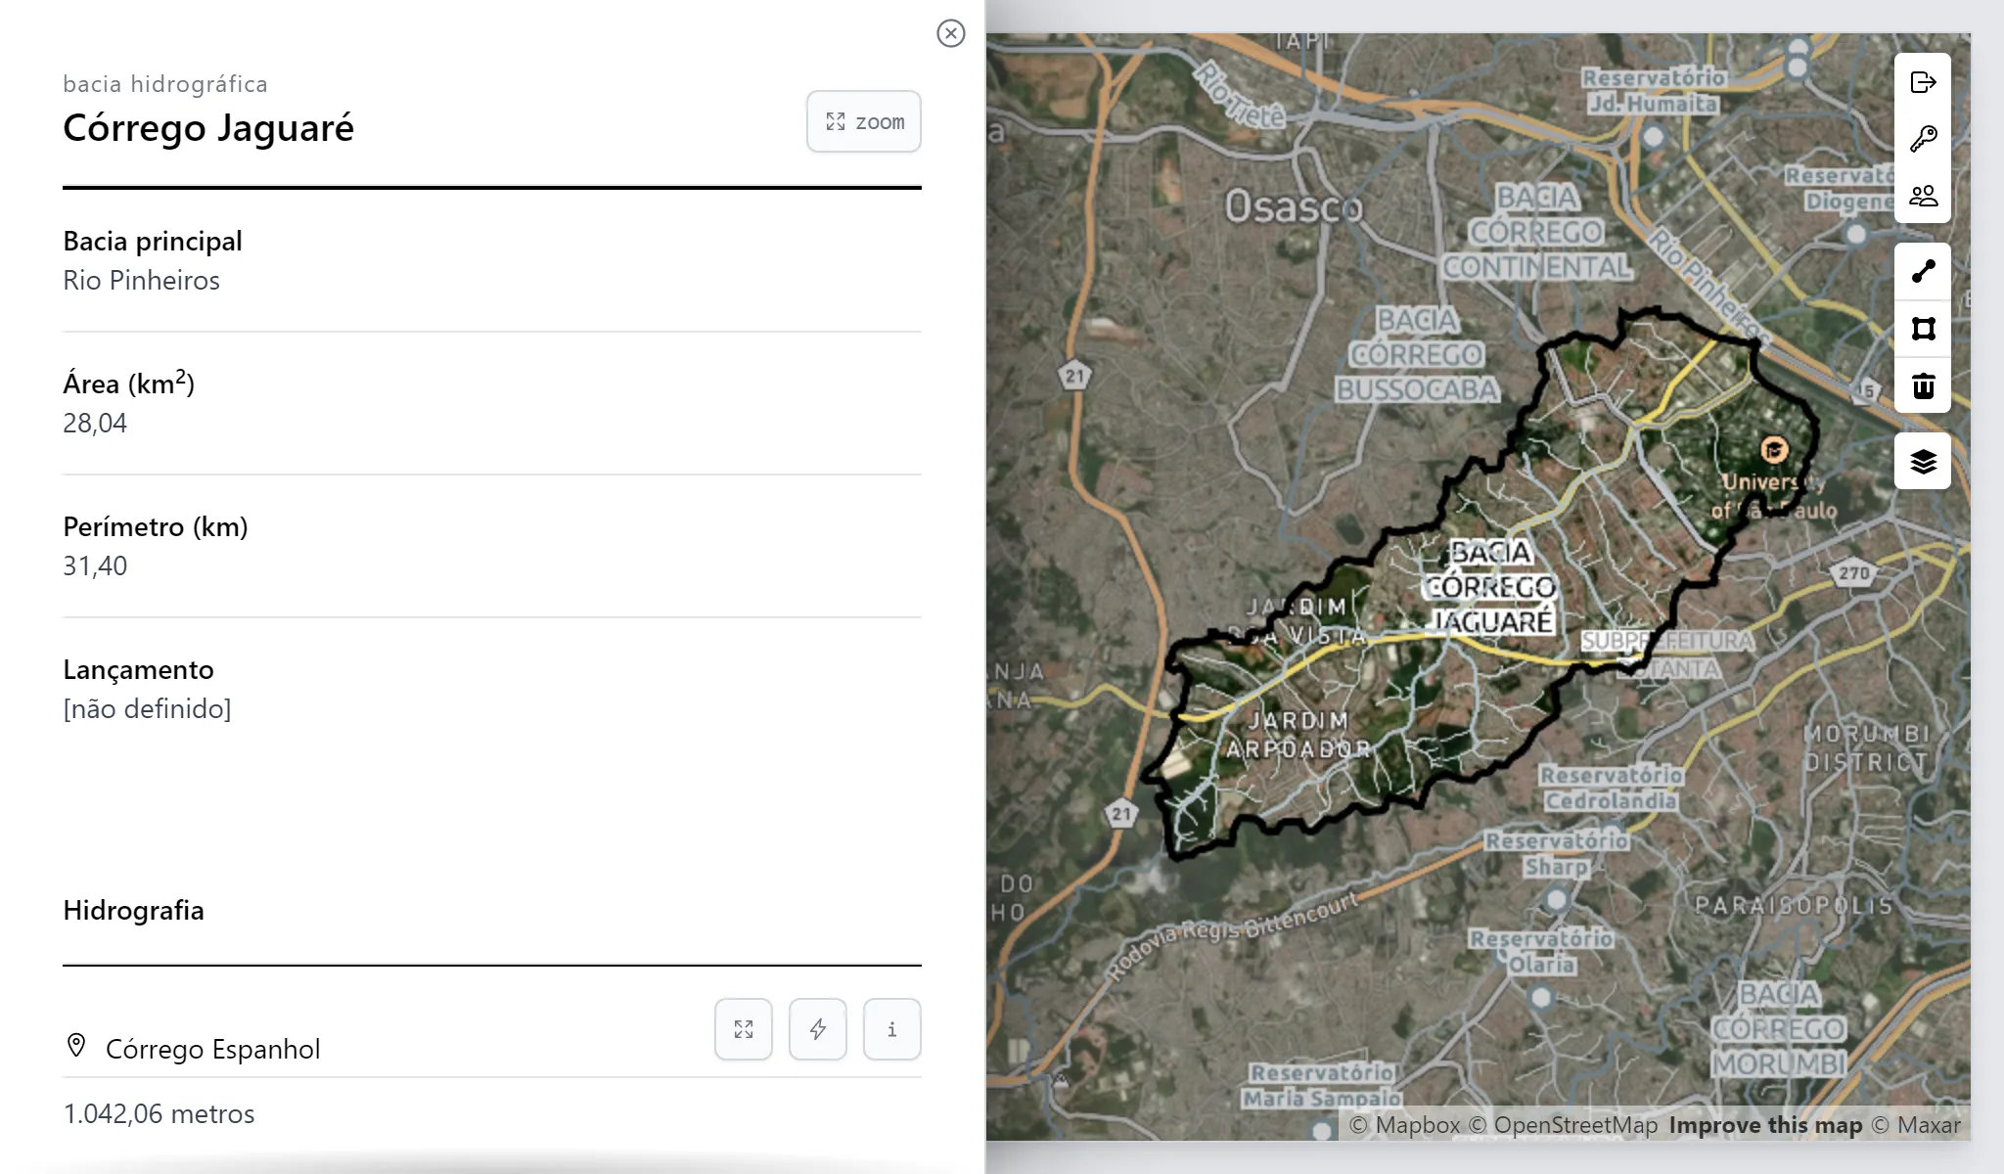Viewport: 2004px width, 1174px height.
Task: Click the lightning bolt action icon
Action: 818,1029
